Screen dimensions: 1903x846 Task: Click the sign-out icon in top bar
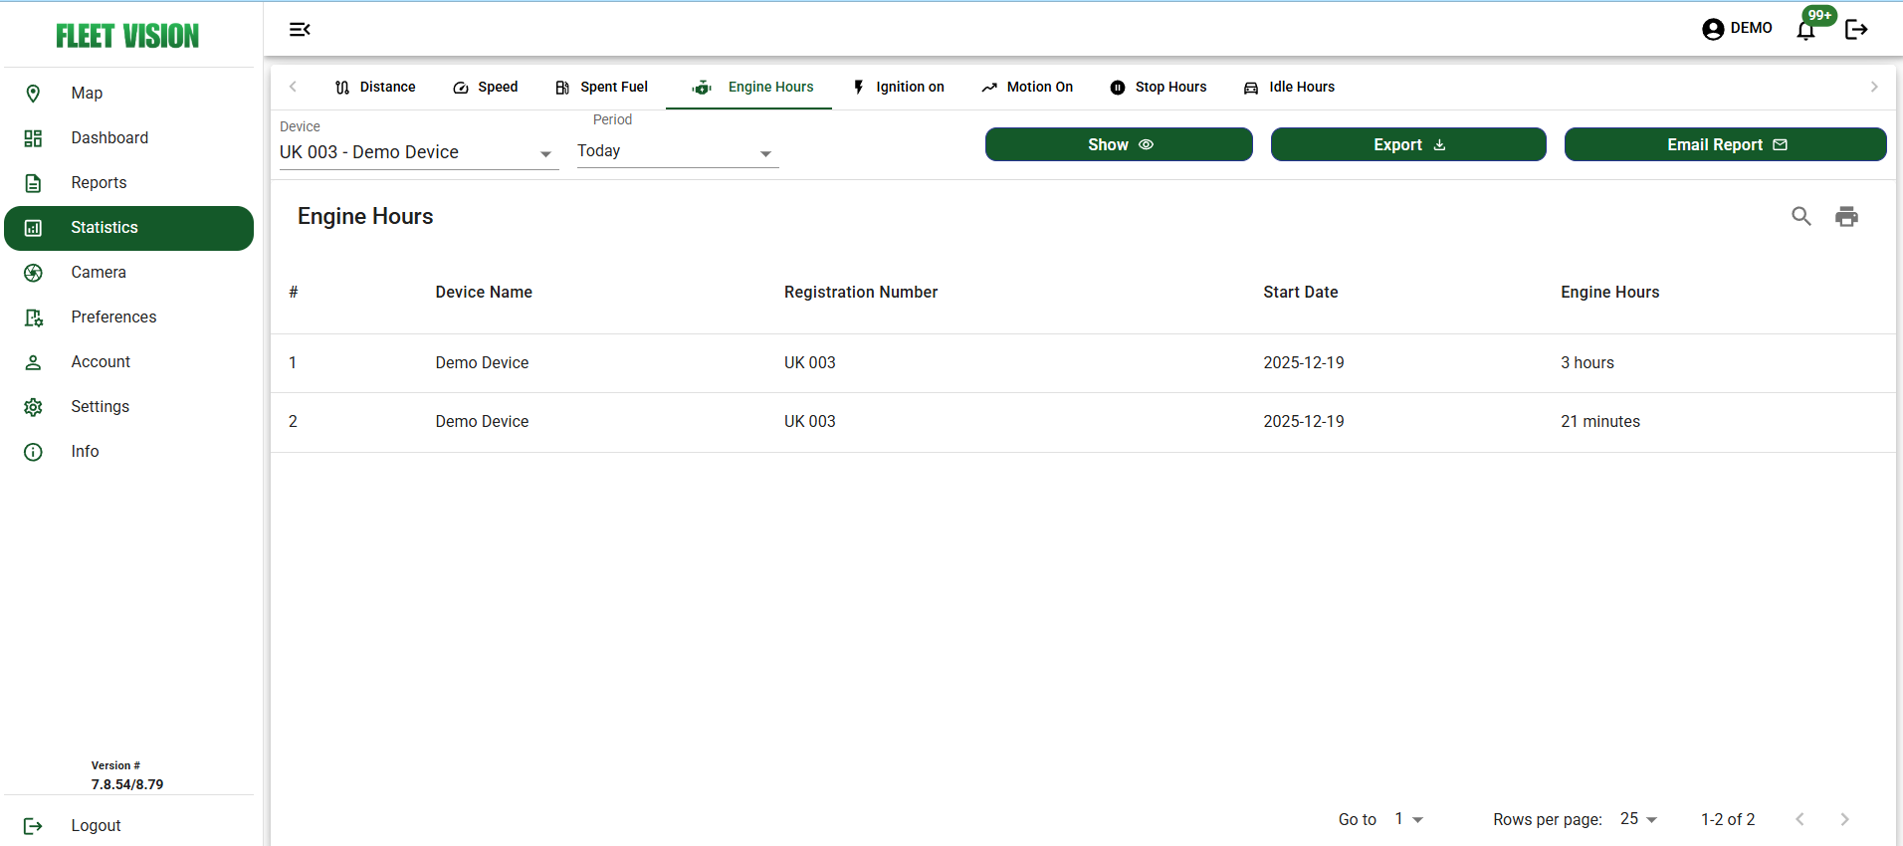pyautogui.click(x=1855, y=30)
